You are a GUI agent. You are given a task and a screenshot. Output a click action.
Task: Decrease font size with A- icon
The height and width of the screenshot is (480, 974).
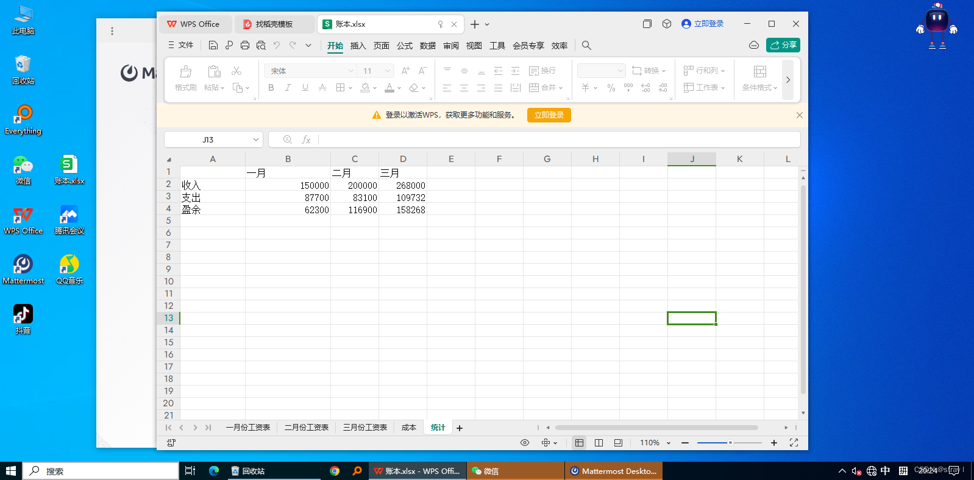(x=422, y=71)
